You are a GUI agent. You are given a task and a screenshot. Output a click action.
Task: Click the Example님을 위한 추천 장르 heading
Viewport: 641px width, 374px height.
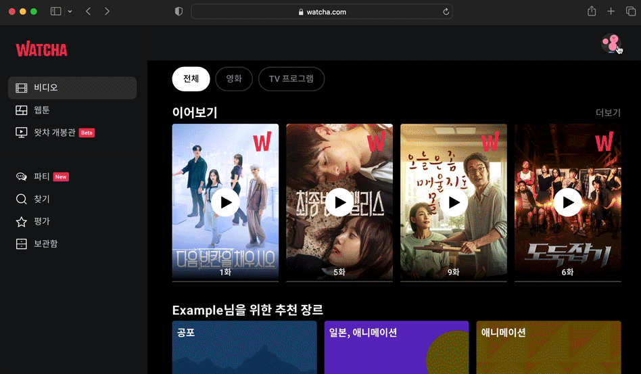pyautogui.click(x=247, y=310)
